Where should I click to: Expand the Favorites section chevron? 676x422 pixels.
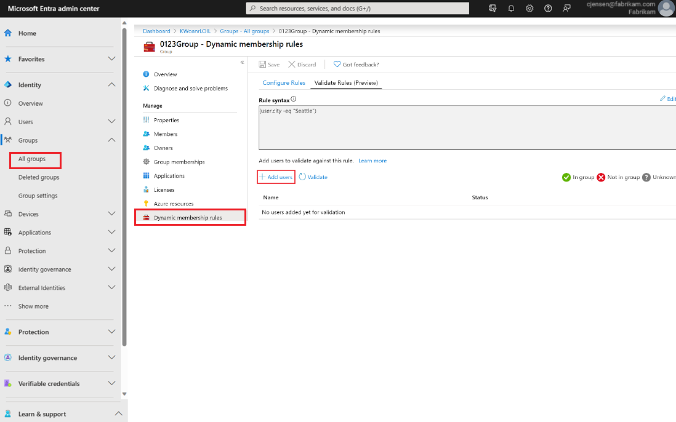[x=111, y=58]
